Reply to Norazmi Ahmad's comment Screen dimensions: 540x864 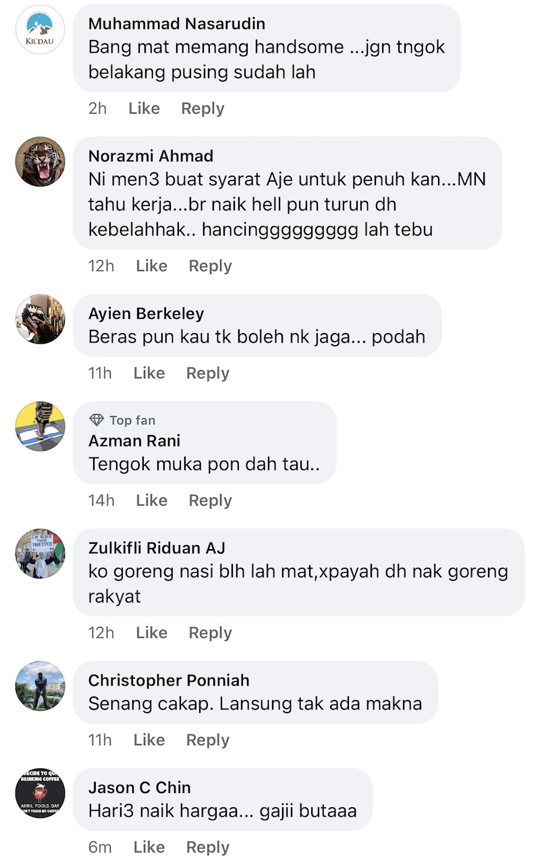210,266
